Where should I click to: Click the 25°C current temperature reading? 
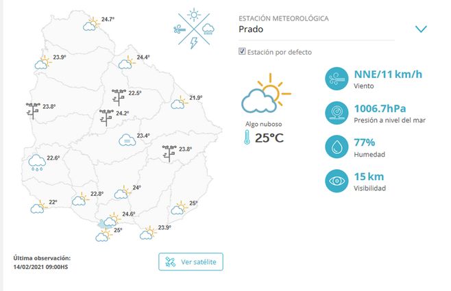(269, 138)
